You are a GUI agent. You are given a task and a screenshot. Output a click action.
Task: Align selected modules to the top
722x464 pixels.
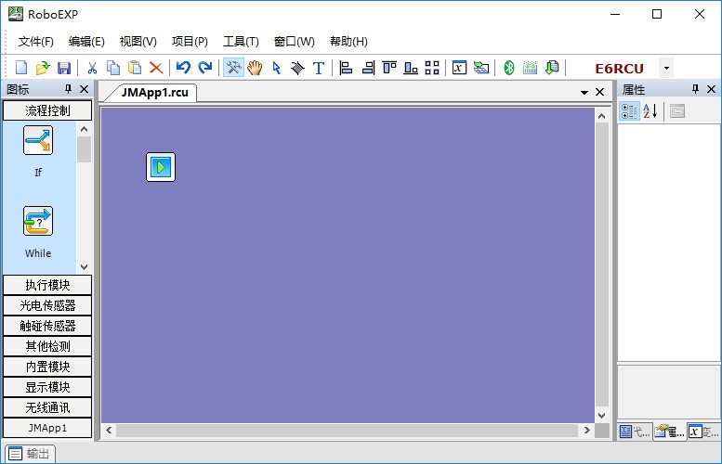tap(389, 68)
